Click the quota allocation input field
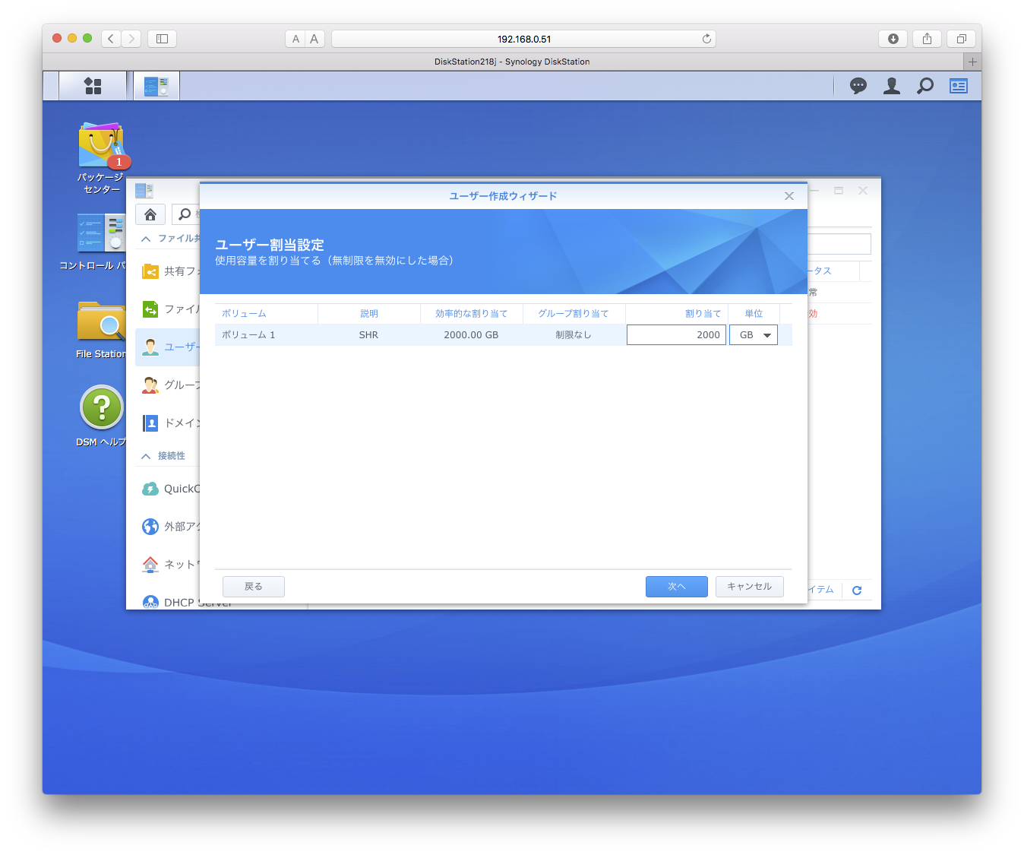1024x855 pixels. coord(675,335)
